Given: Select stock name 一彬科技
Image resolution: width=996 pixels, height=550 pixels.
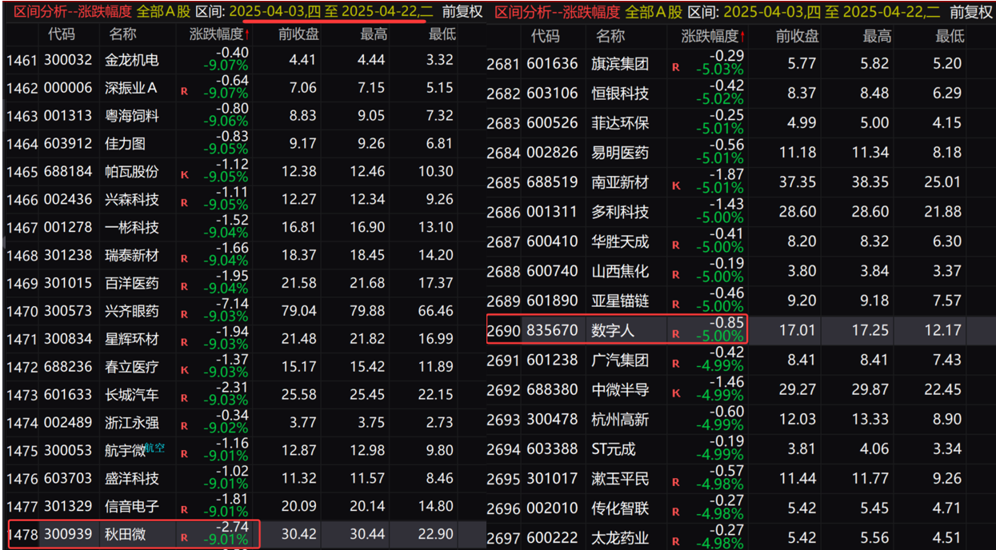Looking at the screenshot, I should tap(132, 227).
